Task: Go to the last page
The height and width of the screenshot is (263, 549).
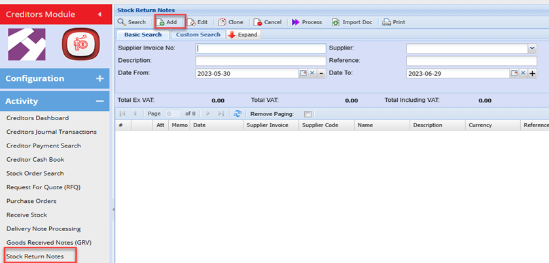Action: (221, 114)
